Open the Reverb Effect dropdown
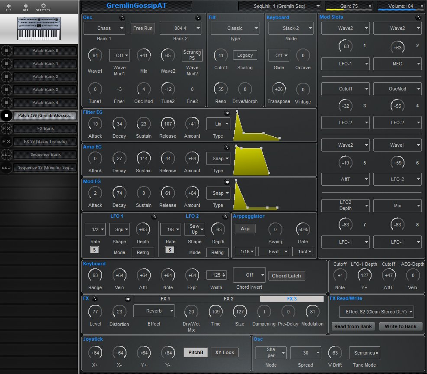 pos(154,311)
